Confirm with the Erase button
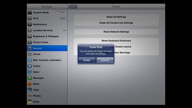 87,60
